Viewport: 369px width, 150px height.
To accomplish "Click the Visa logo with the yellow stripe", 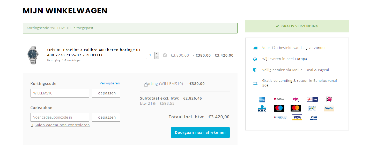I will click(x=297, y=117).
